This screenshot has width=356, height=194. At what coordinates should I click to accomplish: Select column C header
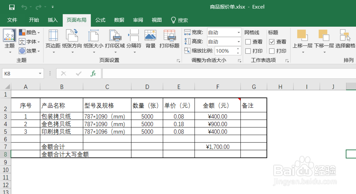107,87
